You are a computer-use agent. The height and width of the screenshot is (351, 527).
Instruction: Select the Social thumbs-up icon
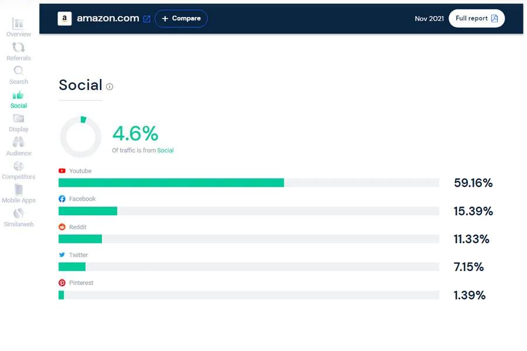19,95
